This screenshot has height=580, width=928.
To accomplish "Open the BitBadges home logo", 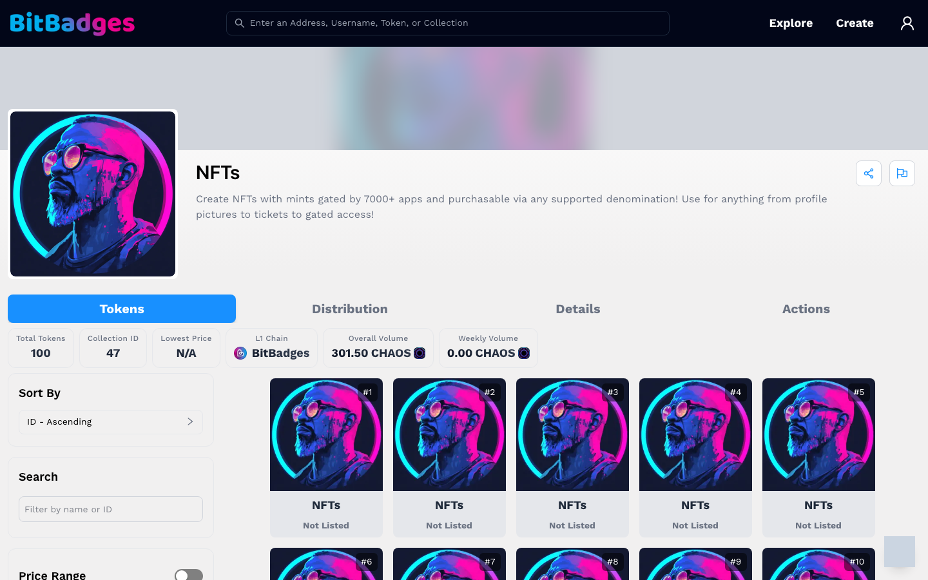I will pos(72,23).
